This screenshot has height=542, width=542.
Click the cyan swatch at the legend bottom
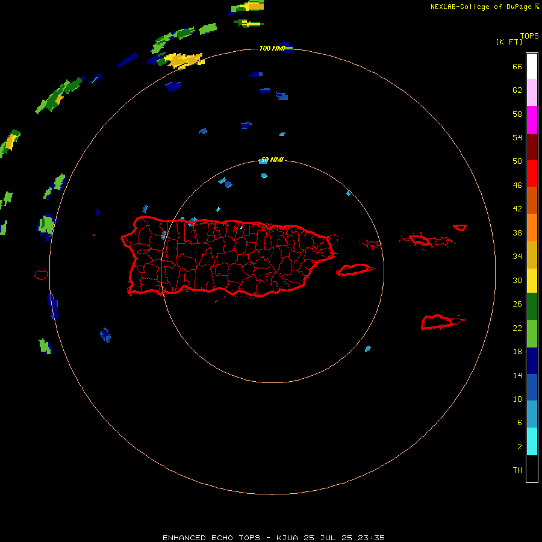[532, 441]
